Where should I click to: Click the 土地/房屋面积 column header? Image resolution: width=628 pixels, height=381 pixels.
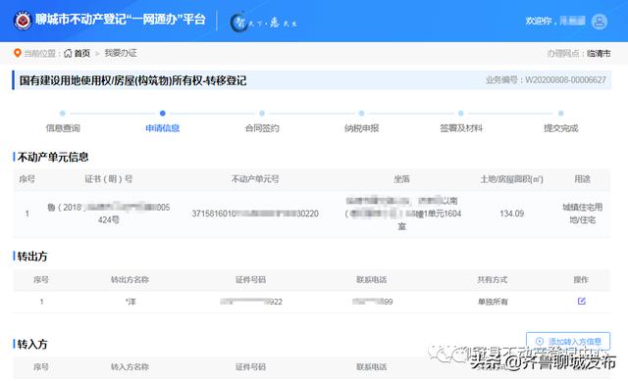(x=511, y=178)
